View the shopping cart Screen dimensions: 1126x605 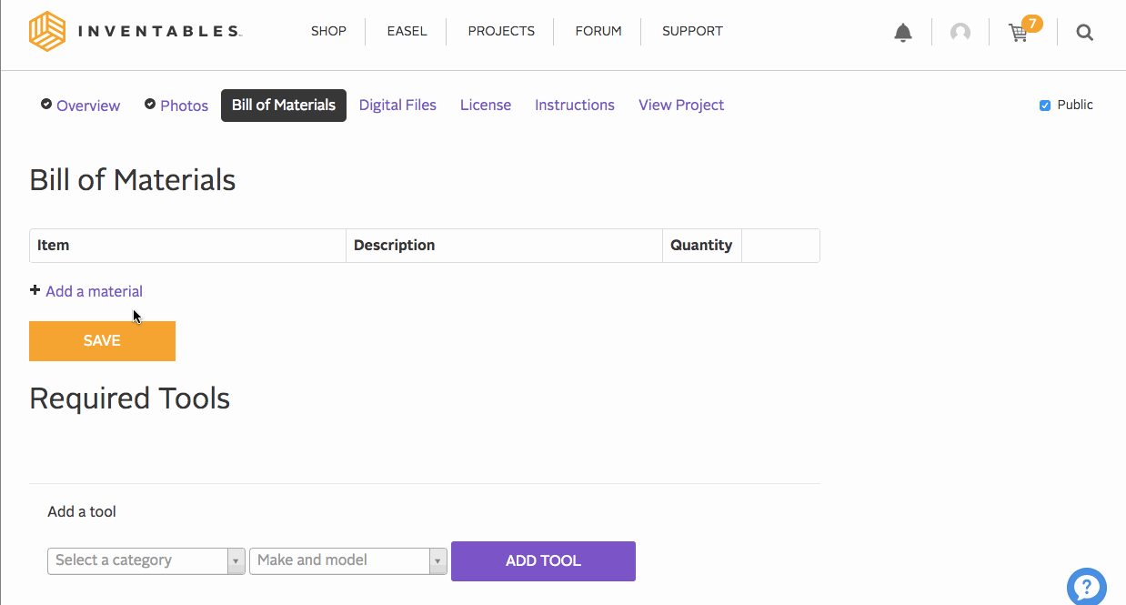1019,33
